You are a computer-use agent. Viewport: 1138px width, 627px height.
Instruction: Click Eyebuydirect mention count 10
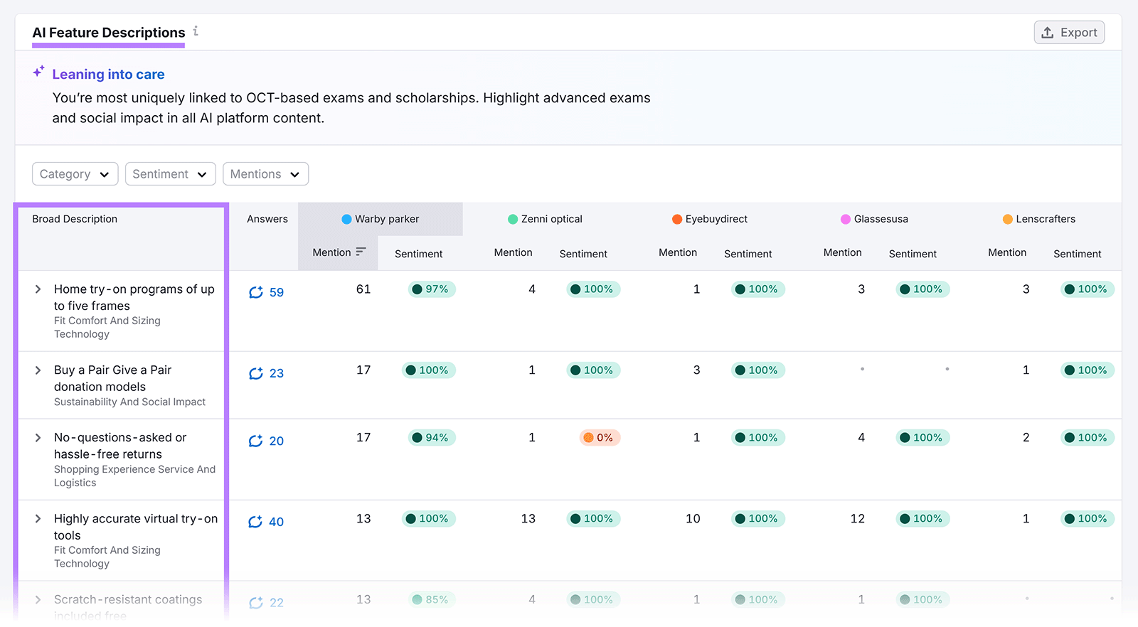pyautogui.click(x=693, y=519)
